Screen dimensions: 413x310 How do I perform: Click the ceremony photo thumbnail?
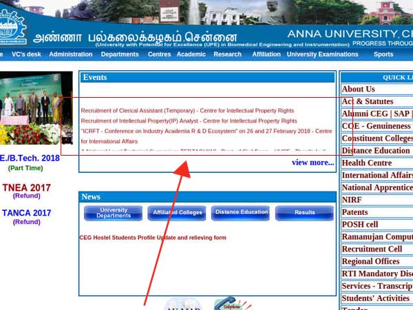(x=36, y=108)
